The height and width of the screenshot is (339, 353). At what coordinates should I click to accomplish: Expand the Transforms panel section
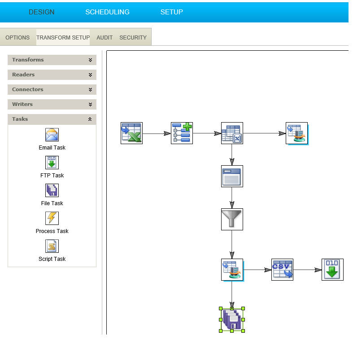(90, 60)
